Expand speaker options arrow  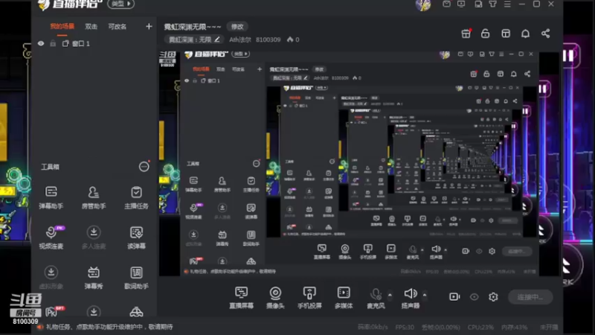point(425,295)
